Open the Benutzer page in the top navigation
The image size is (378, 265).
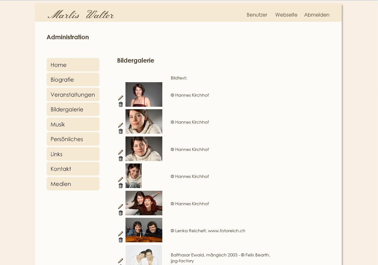(x=257, y=15)
